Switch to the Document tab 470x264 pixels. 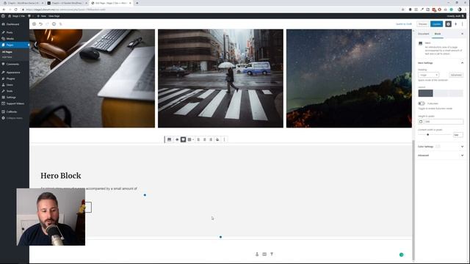pos(424,34)
